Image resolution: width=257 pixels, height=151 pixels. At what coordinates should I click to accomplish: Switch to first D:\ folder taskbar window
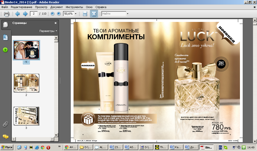[86, 147]
